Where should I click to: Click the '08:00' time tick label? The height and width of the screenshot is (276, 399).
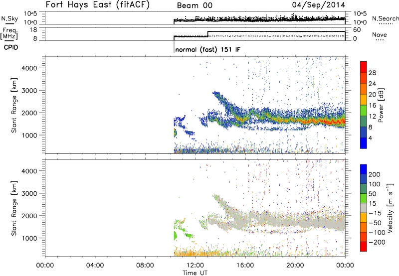click(145, 266)
